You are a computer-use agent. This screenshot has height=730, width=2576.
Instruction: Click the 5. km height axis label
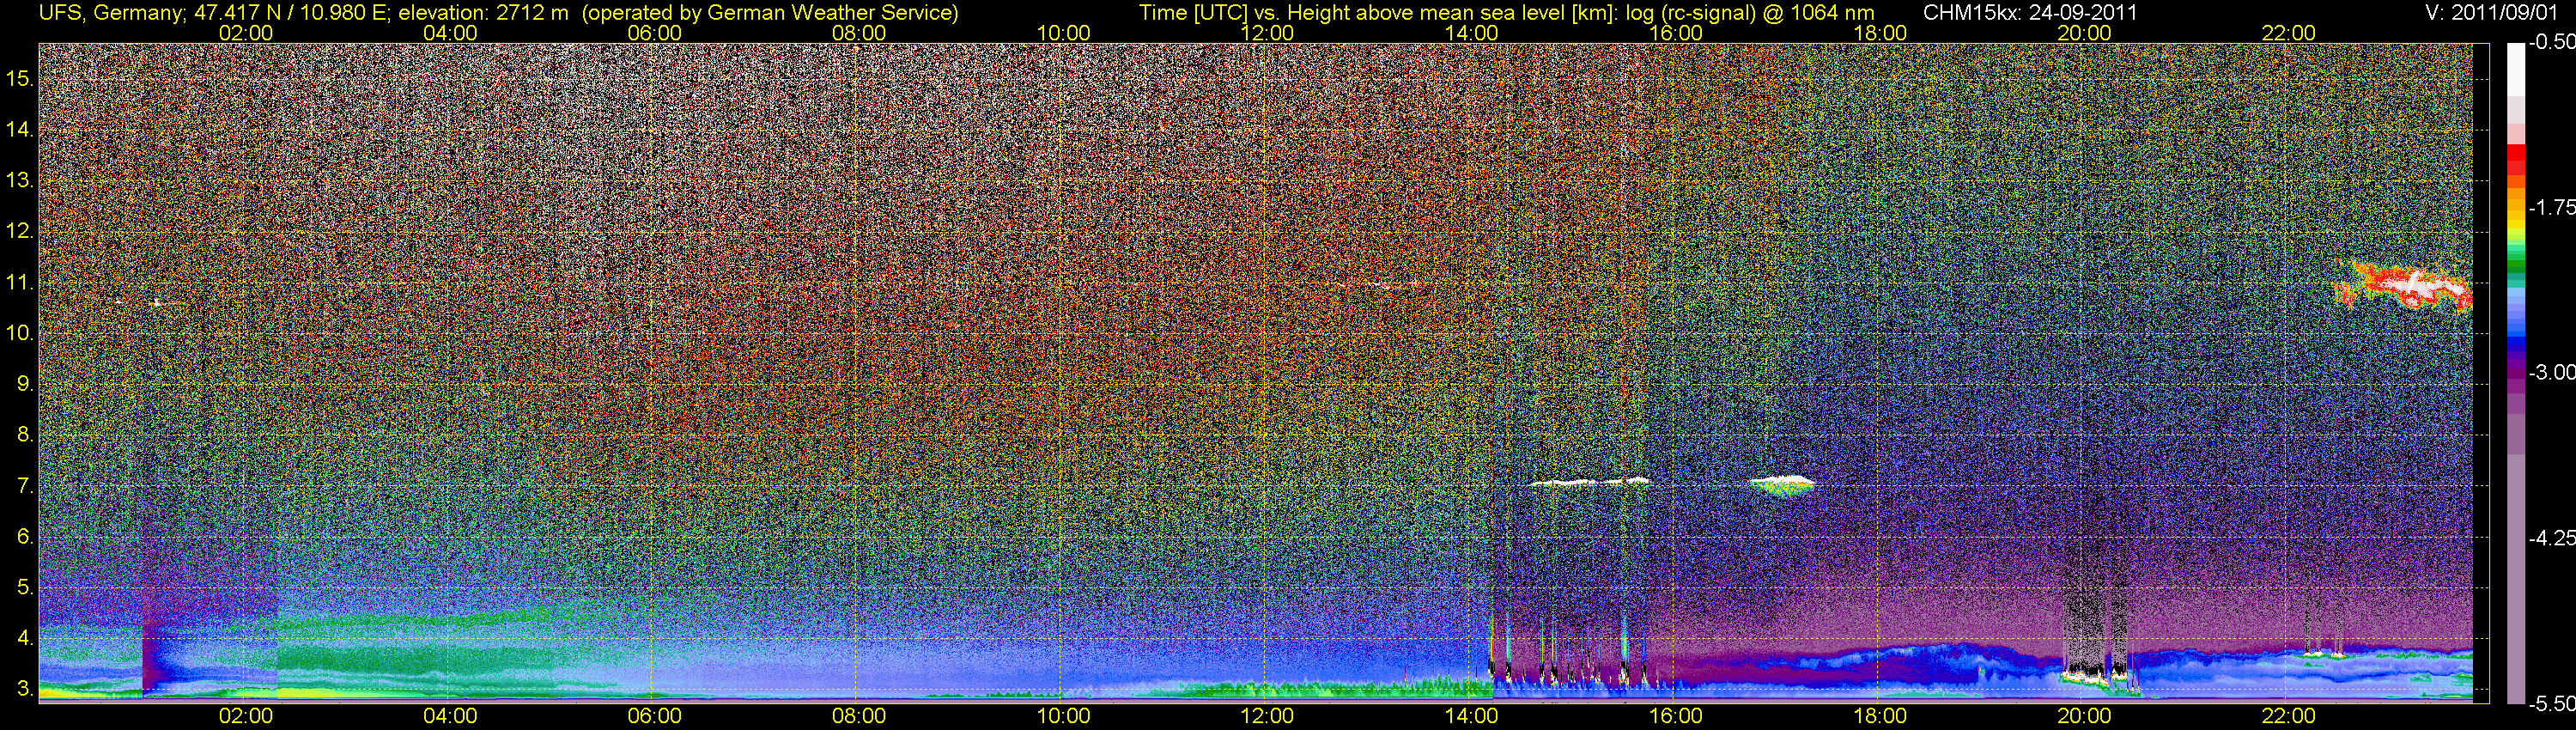(25, 587)
